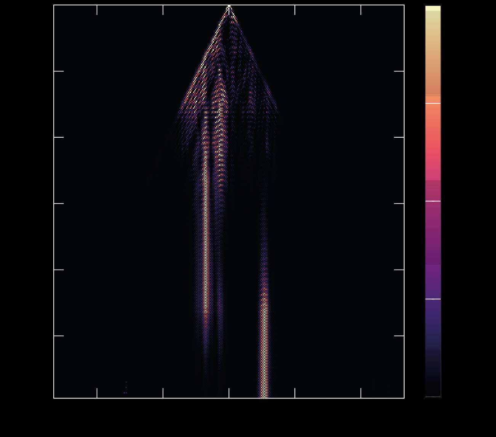Select the pale yellow top of the colorbar
This screenshot has width=496, height=437.
(433, 8)
